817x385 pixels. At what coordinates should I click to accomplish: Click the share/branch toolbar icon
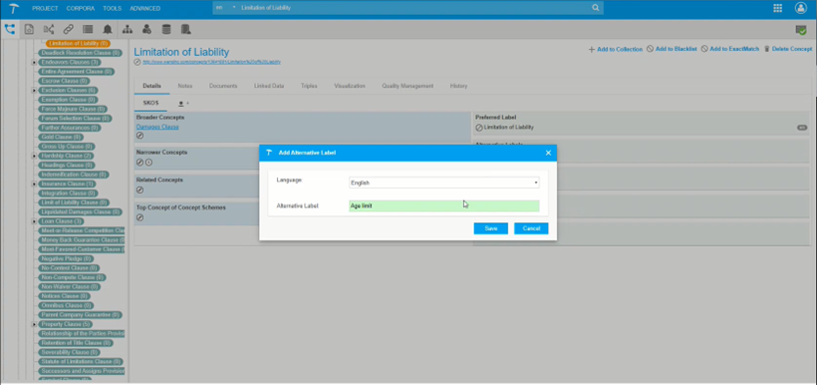(x=49, y=29)
